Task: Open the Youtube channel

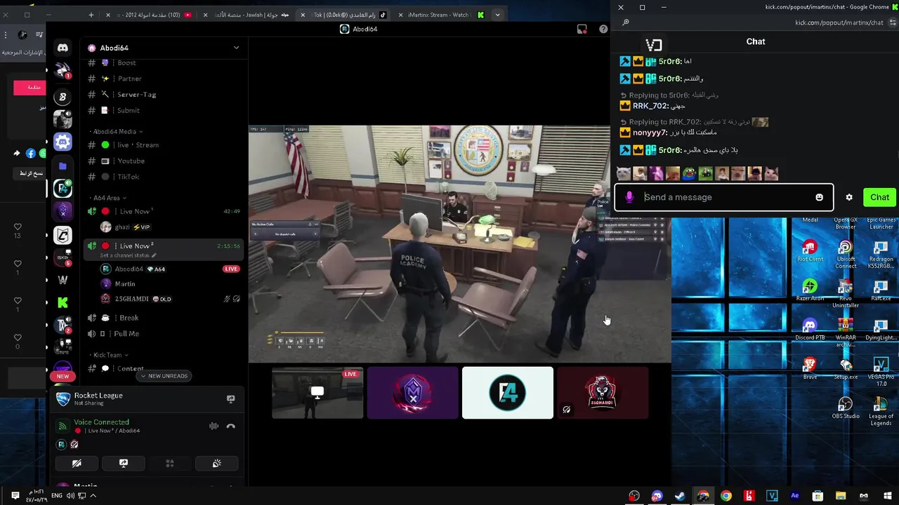Action: click(131, 161)
